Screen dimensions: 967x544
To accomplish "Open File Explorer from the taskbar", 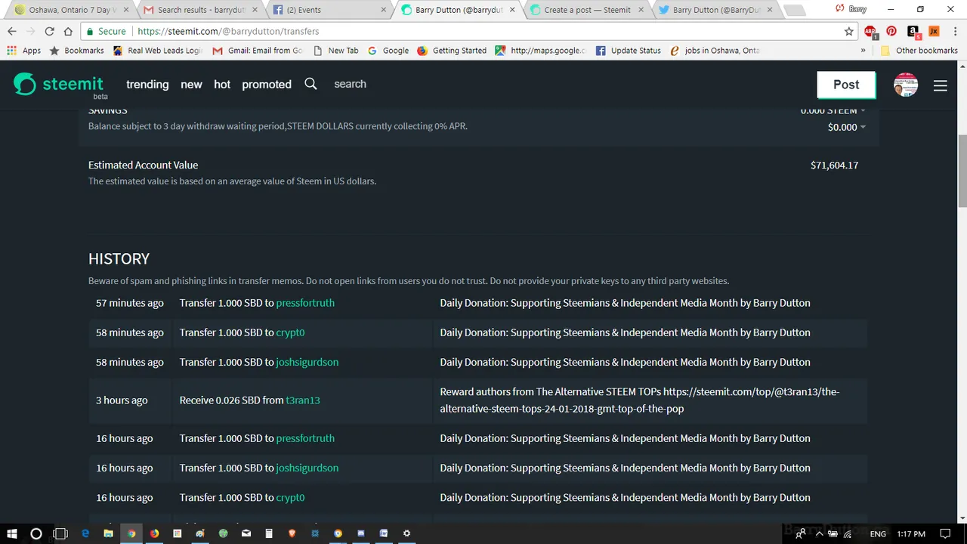I will (x=108, y=533).
